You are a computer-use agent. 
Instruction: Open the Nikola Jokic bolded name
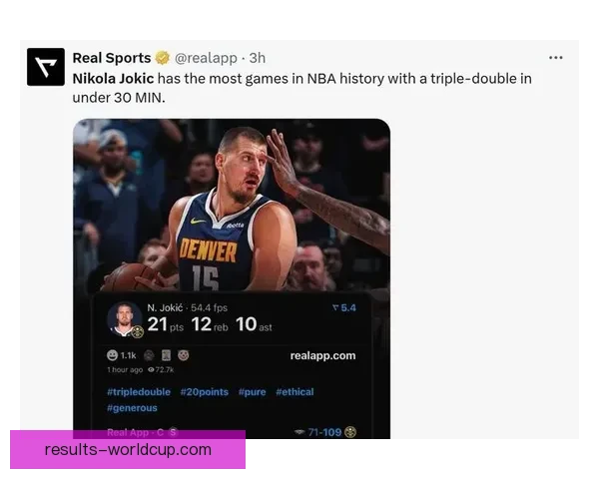tap(113, 79)
